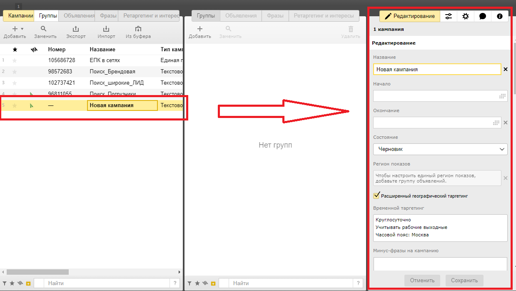
Task: Click the Из буфера clipboard icon
Action: coord(138,29)
